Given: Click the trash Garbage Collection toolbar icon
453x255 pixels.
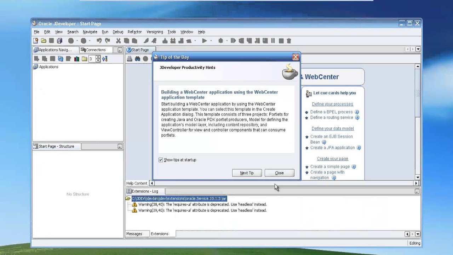Looking at the screenshot, I should point(289,41).
